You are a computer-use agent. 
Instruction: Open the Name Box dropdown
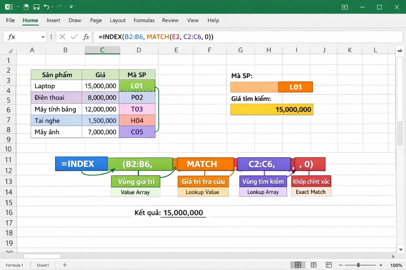(x=42, y=37)
